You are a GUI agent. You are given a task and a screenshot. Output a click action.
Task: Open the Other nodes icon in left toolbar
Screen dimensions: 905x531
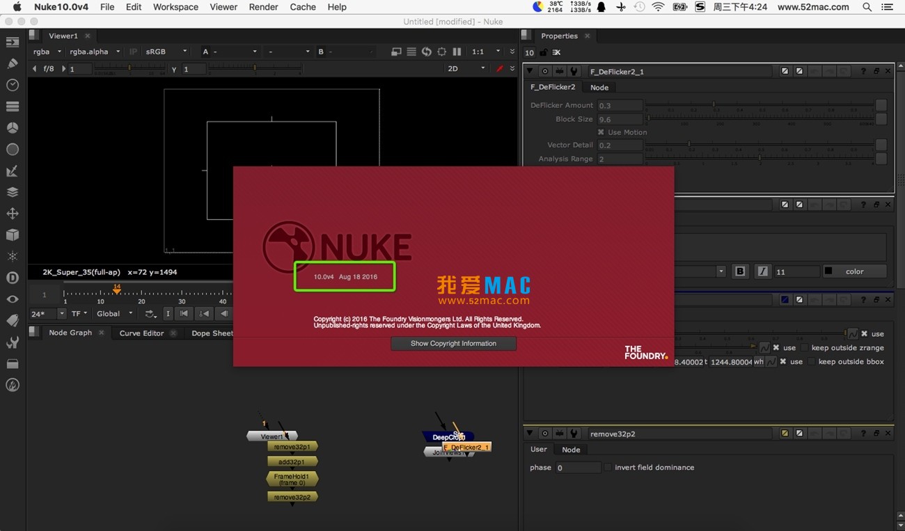(x=13, y=364)
